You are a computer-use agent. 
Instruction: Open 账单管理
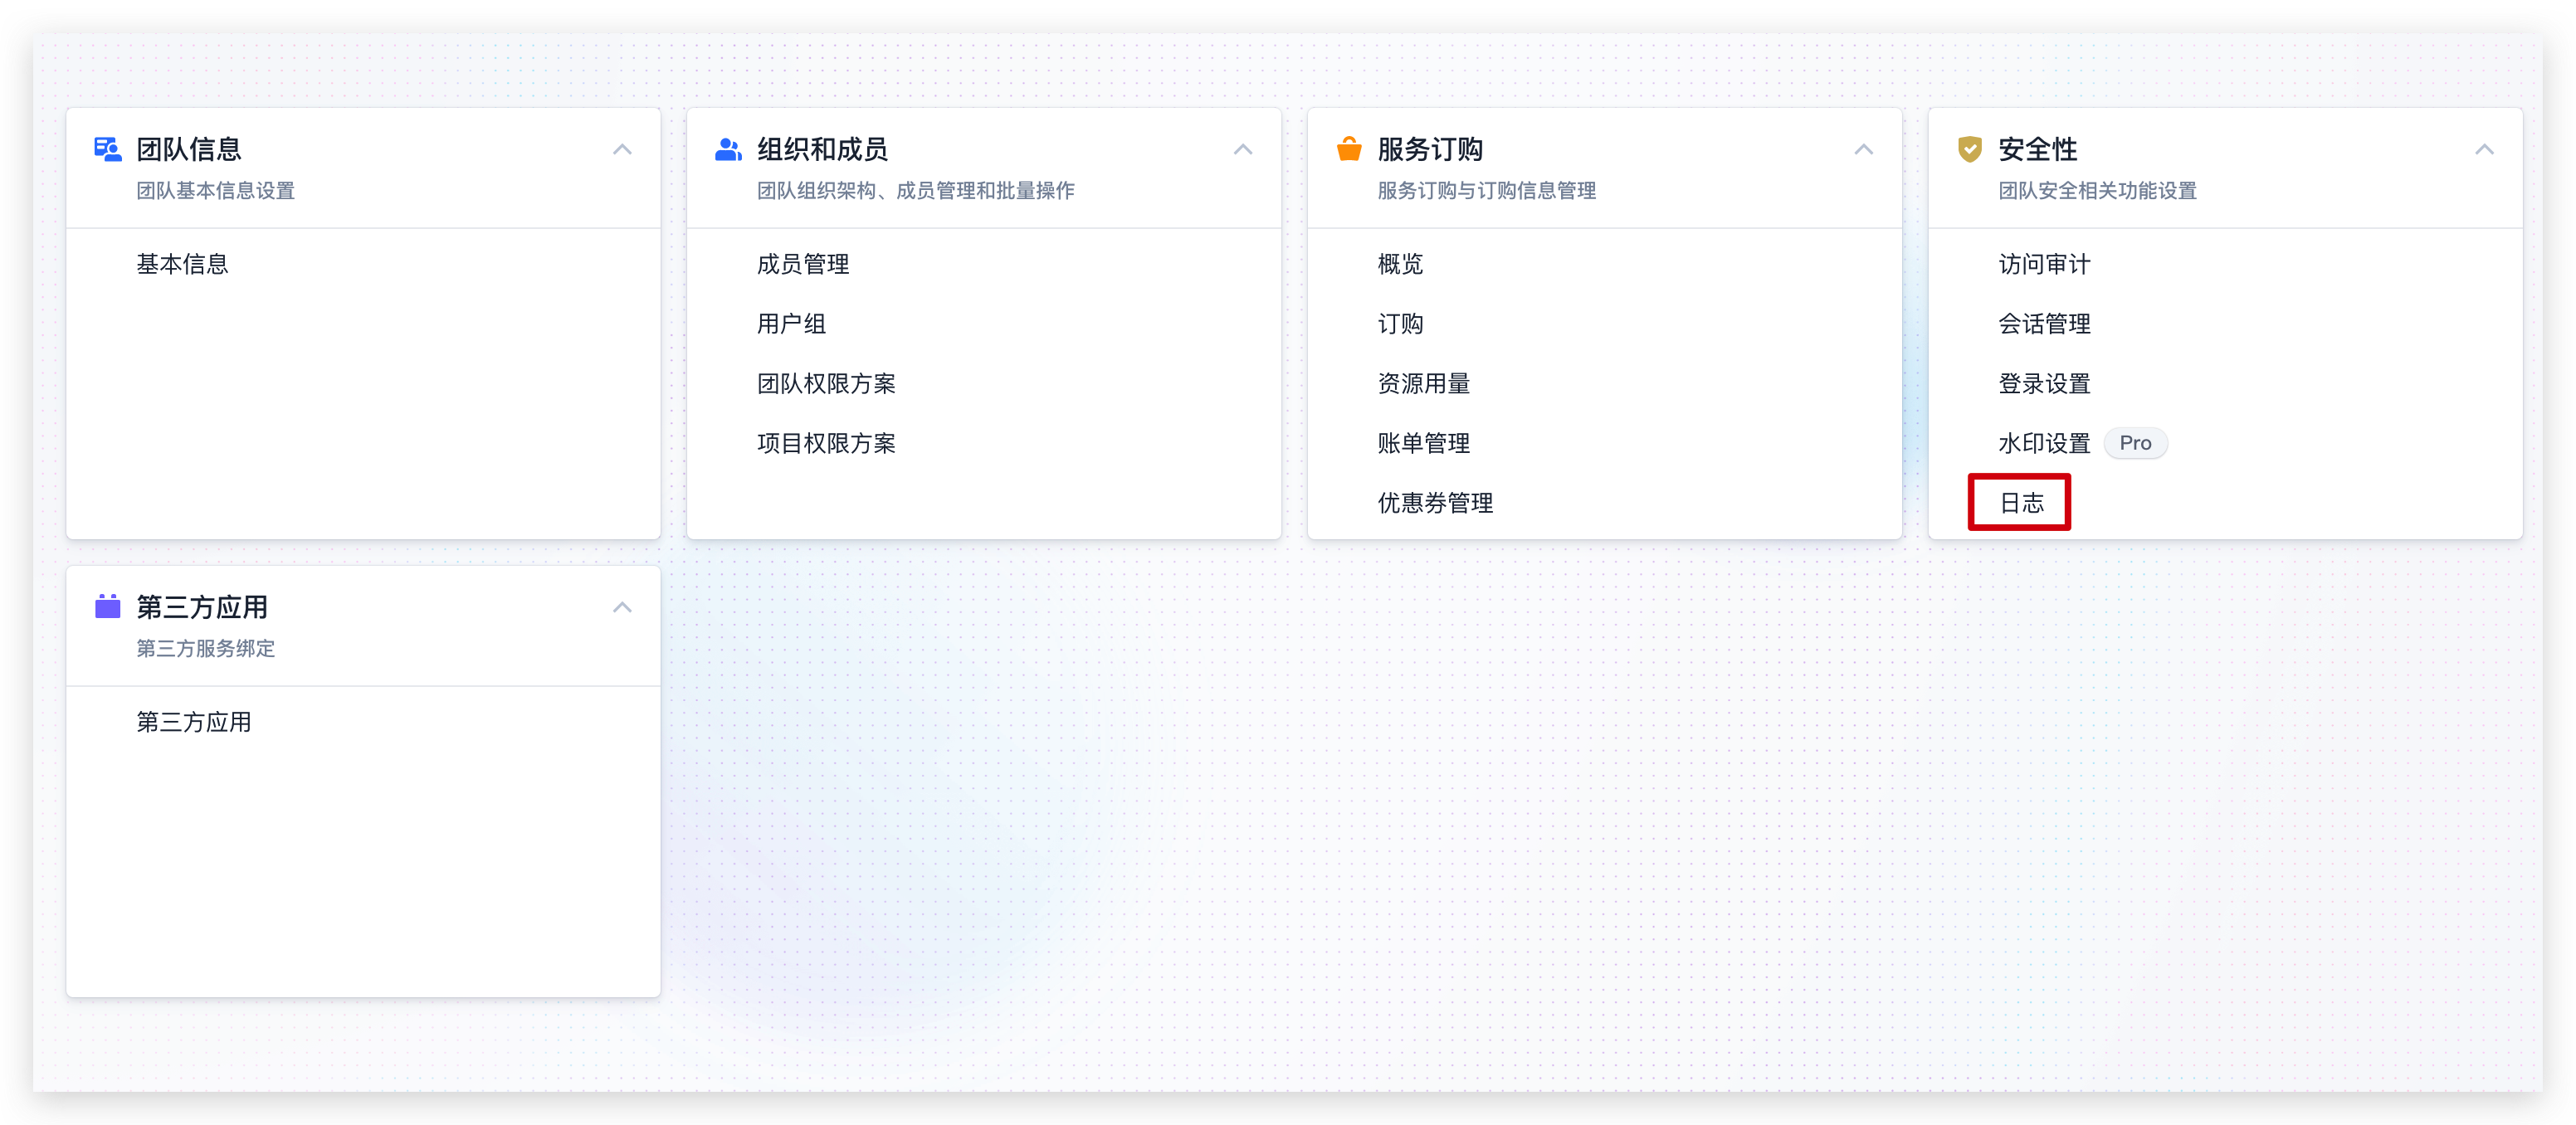(x=1423, y=443)
